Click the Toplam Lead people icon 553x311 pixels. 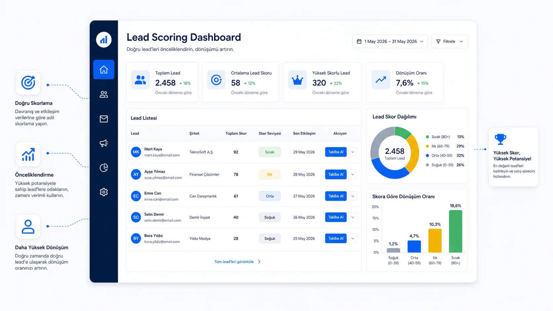click(x=141, y=80)
